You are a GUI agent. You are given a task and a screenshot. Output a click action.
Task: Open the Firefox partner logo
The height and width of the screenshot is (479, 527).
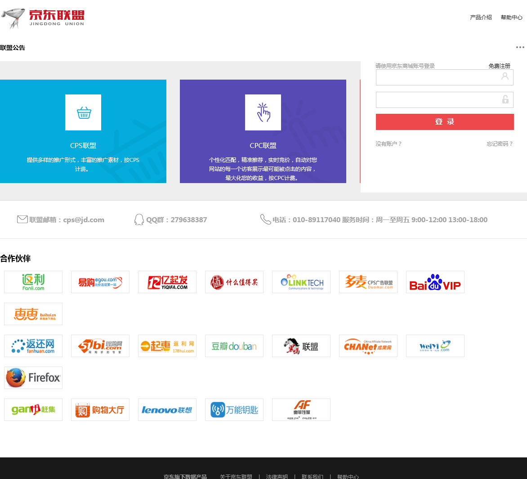point(33,378)
